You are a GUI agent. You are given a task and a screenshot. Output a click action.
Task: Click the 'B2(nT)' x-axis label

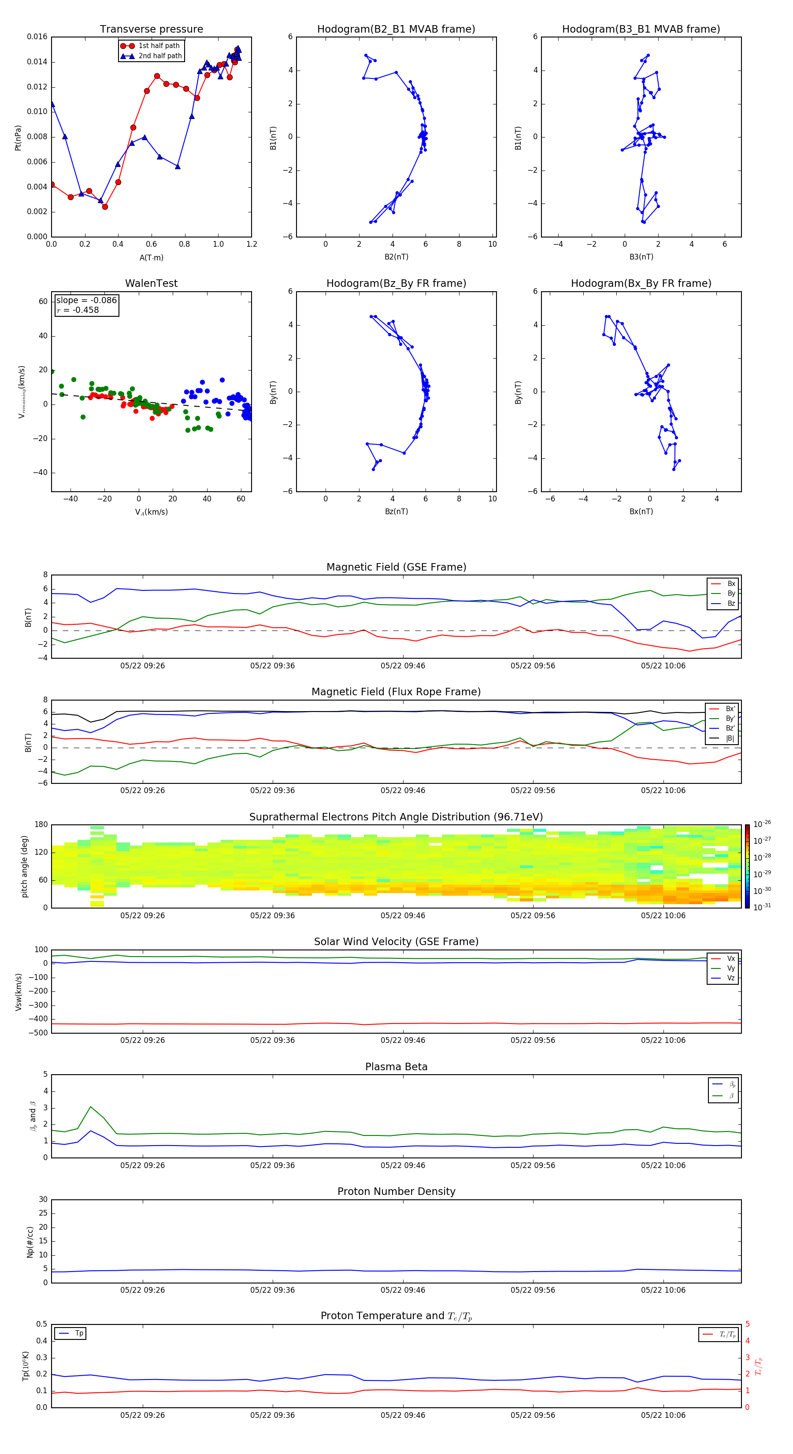tap(396, 257)
